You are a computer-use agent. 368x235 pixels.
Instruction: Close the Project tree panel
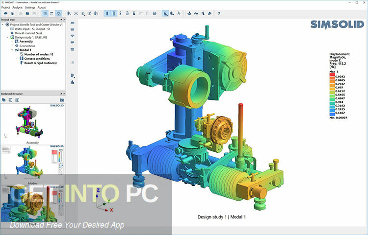64,20
